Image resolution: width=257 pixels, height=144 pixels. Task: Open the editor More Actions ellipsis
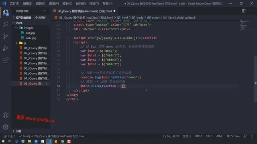pos(251,11)
